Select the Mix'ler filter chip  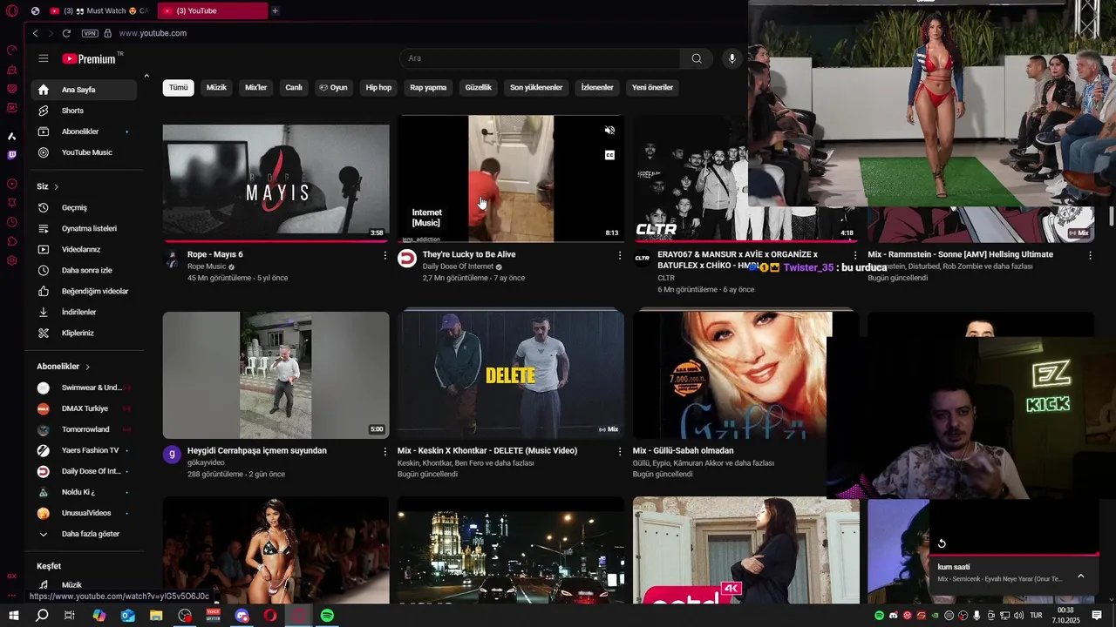pyautogui.click(x=255, y=87)
